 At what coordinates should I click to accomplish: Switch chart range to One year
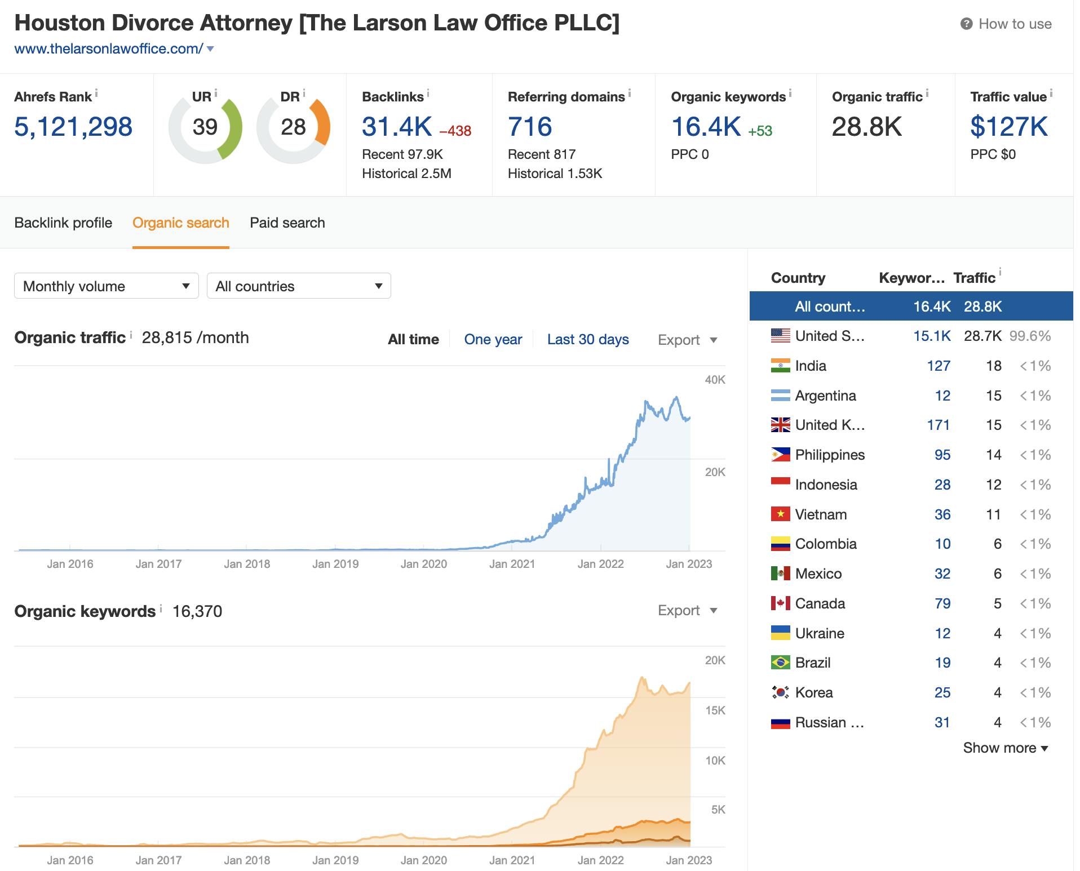click(x=493, y=339)
